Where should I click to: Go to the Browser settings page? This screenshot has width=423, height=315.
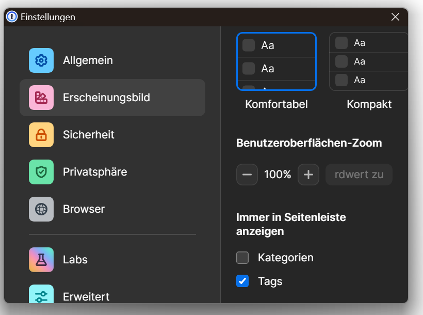click(84, 209)
